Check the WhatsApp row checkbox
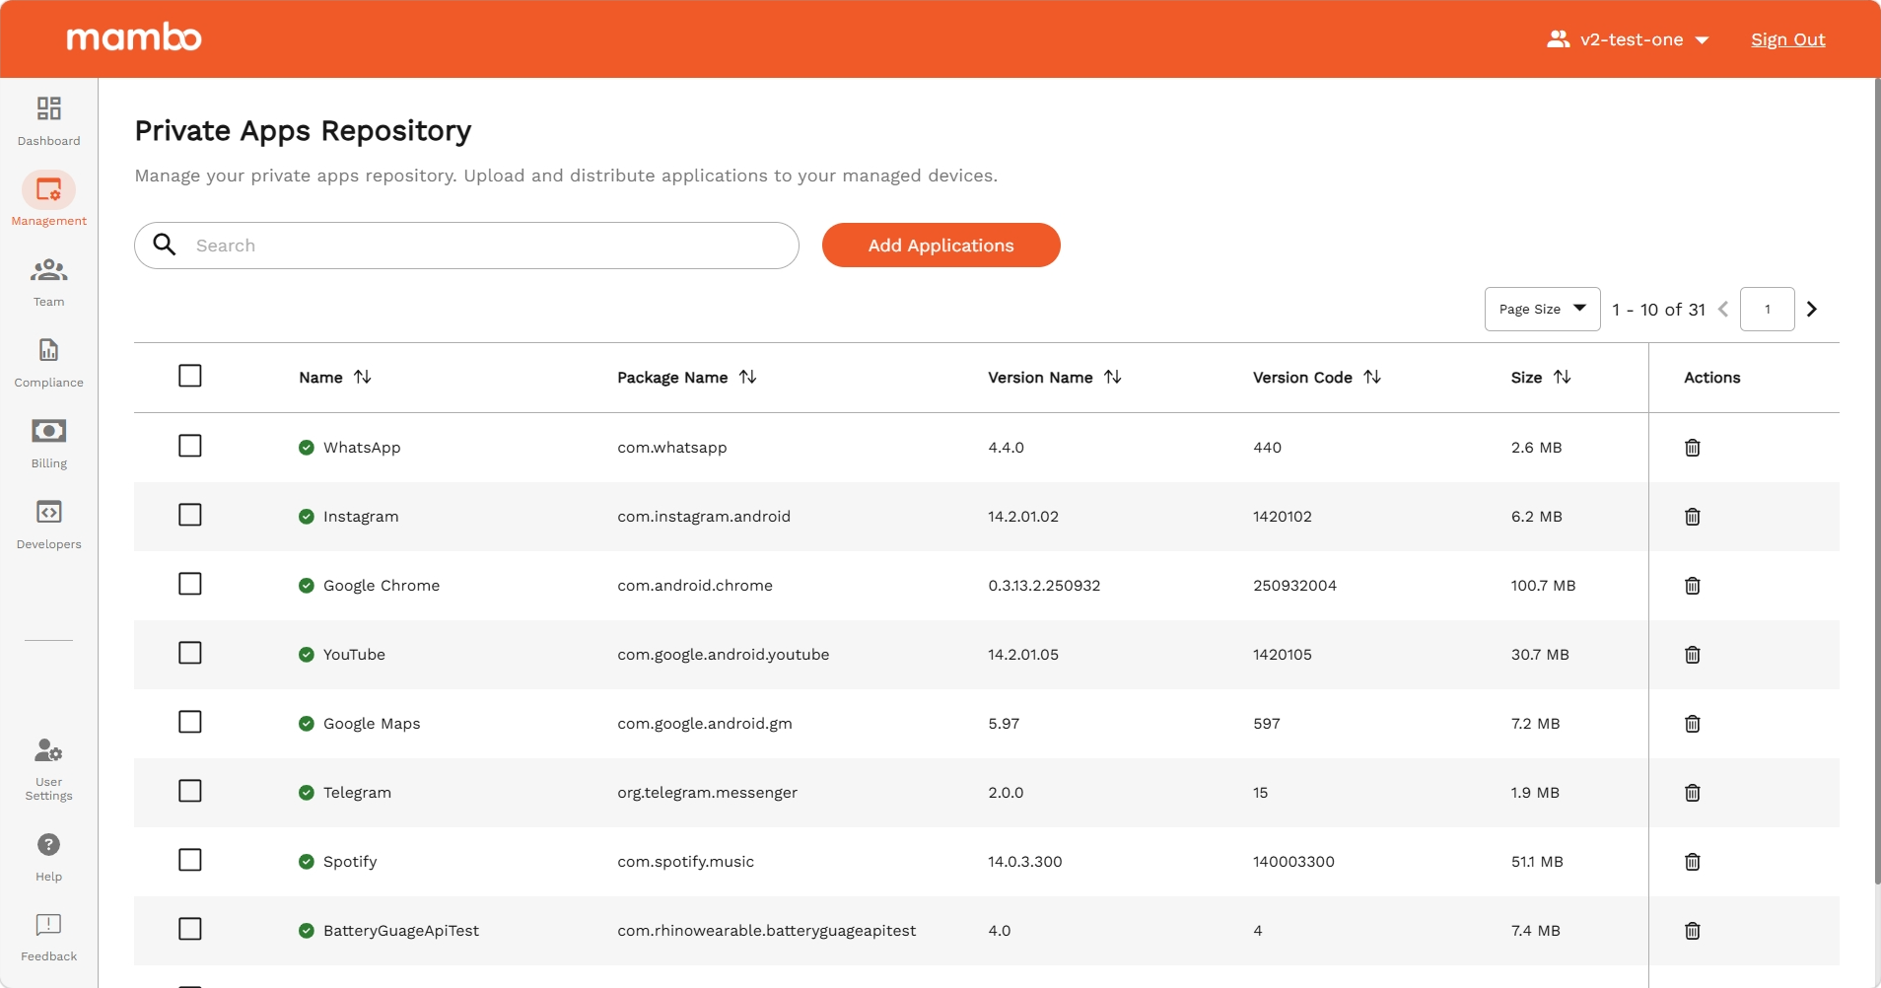The height and width of the screenshot is (988, 1881). coord(190,446)
